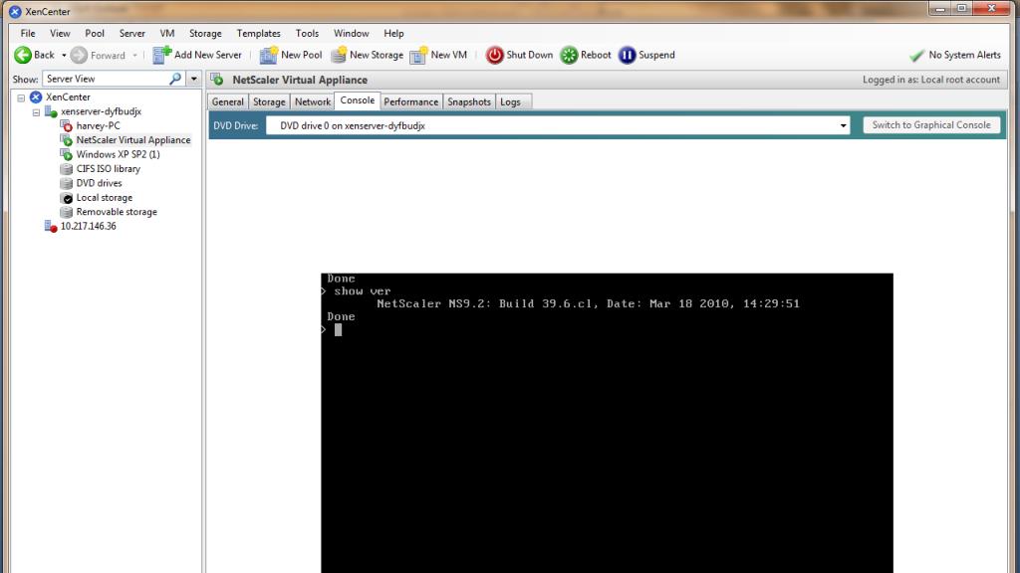Open the Forward history dropdown arrow
The width and height of the screenshot is (1020, 573).
pyautogui.click(x=134, y=56)
